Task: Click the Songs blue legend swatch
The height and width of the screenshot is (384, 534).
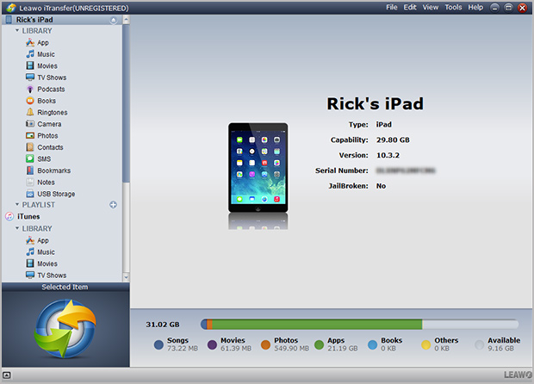Action: [x=158, y=345]
